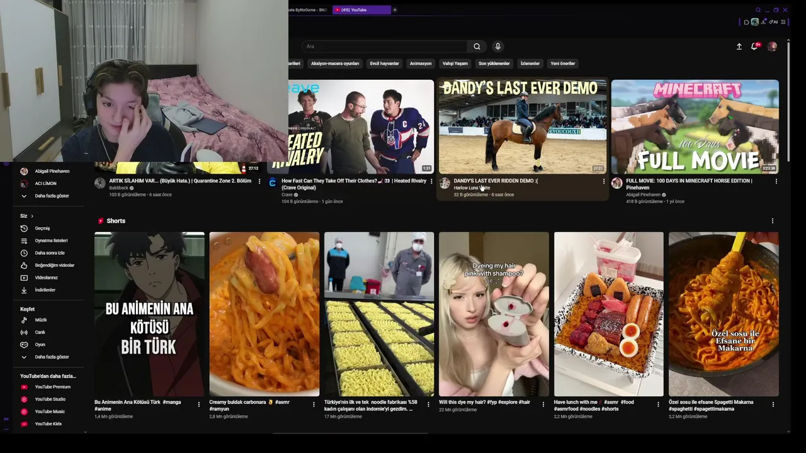Select the Animasyon filter chip
This screenshot has width=806, height=453.
[421, 64]
